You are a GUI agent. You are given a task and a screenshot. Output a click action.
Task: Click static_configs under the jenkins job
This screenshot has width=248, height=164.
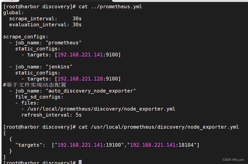38,73
